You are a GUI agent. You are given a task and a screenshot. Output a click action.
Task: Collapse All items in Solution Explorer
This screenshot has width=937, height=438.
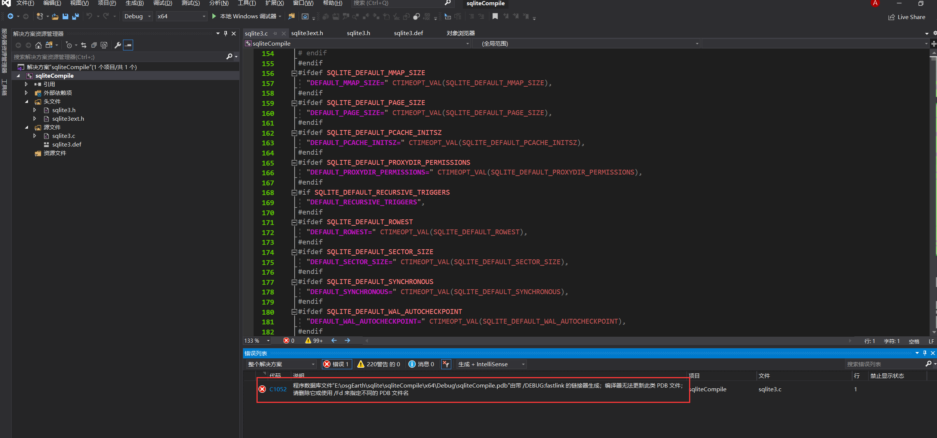click(x=94, y=45)
